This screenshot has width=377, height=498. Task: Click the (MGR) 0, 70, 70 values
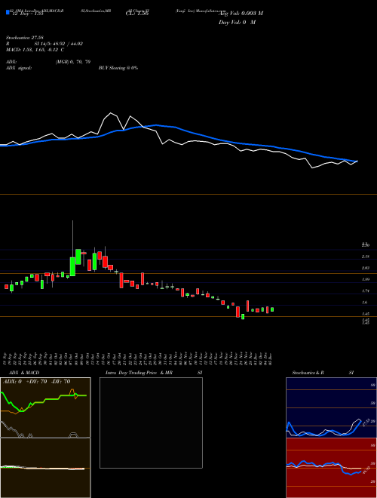(73, 62)
